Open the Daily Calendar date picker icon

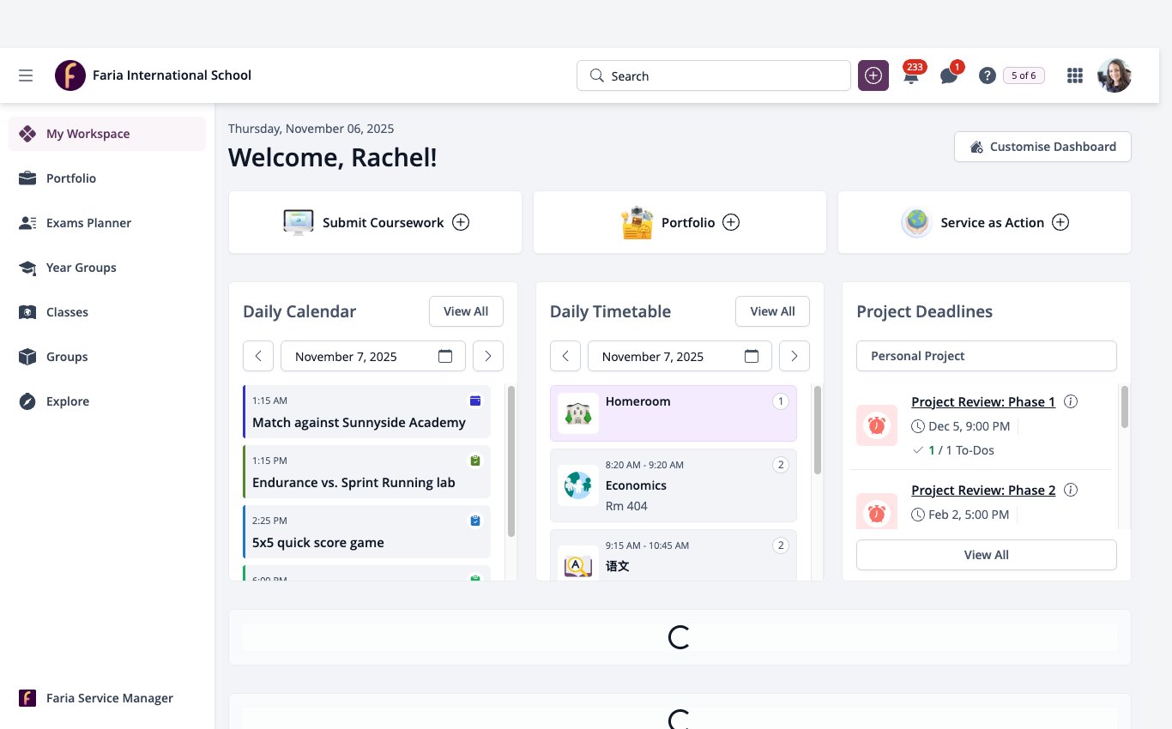click(x=445, y=356)
